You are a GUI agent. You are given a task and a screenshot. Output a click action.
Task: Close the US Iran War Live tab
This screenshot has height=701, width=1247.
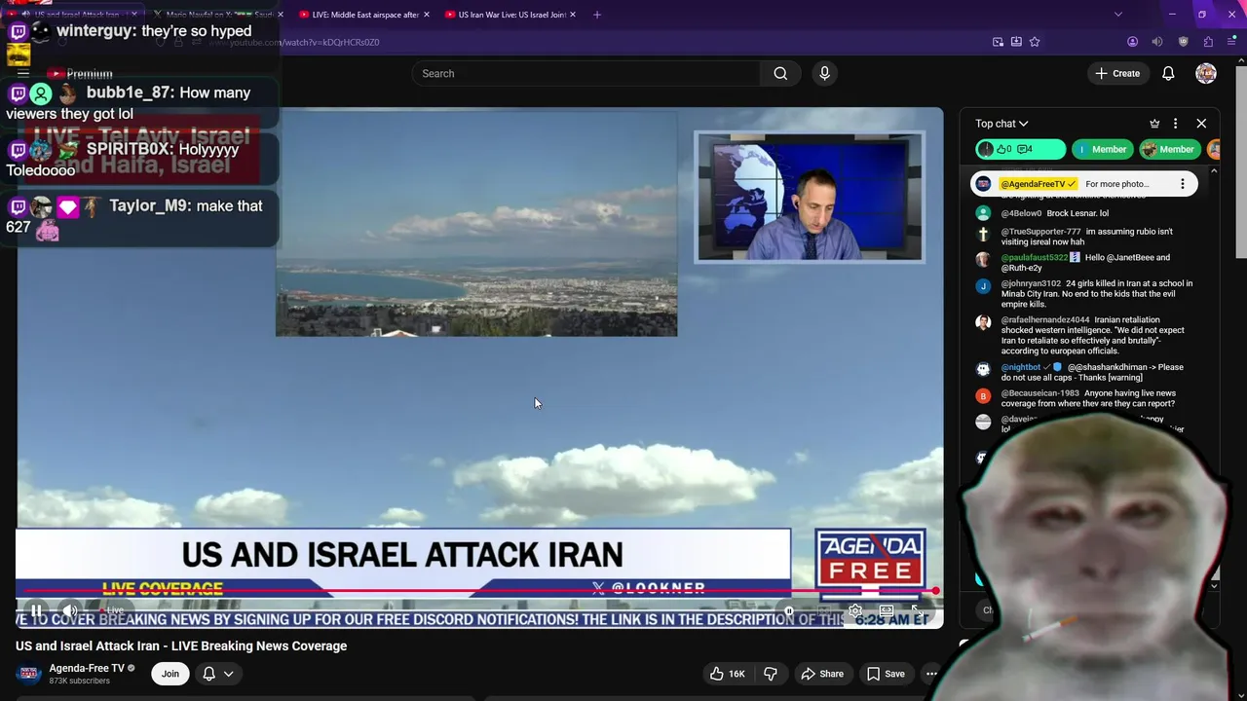[573, 15]
